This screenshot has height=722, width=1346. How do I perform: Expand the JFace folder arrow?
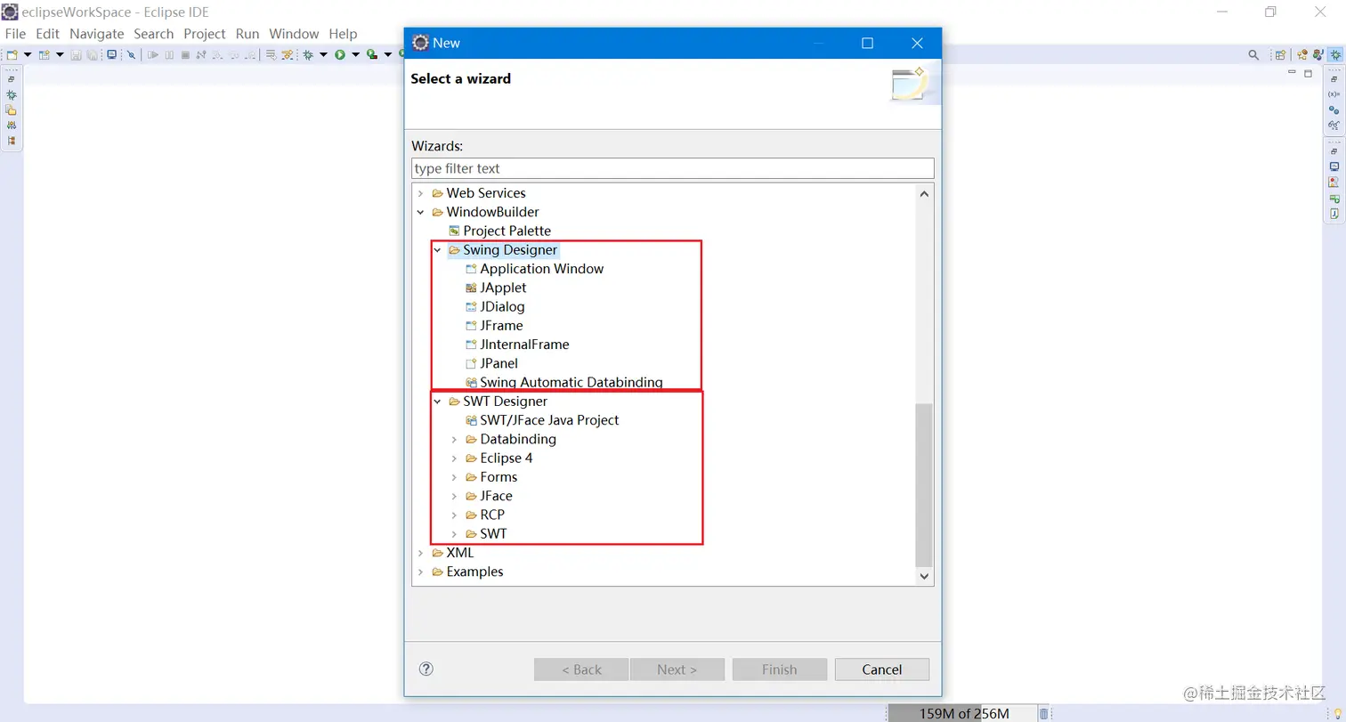[x=454, y=496]
